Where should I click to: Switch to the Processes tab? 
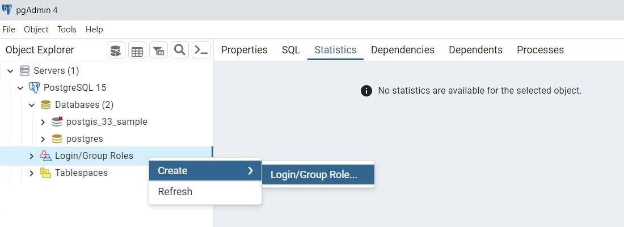(541, 50)
